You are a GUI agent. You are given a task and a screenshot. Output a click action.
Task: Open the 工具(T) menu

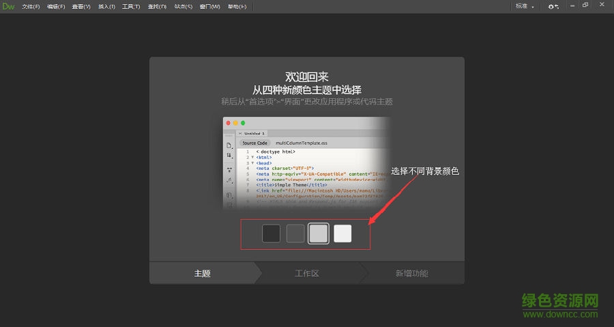[x=131, y=6]
